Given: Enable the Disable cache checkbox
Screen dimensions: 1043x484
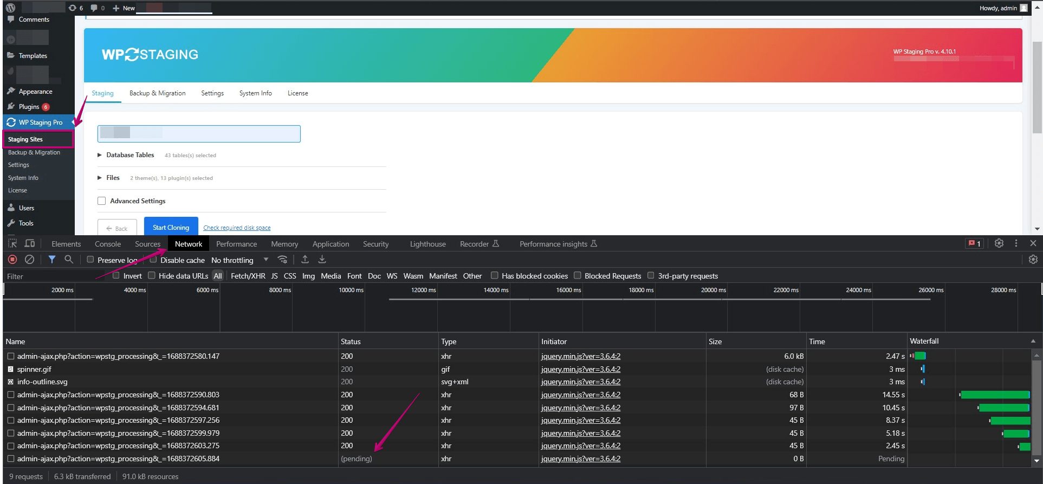Looking at the screenshot, I should click(x=153, y=260).
